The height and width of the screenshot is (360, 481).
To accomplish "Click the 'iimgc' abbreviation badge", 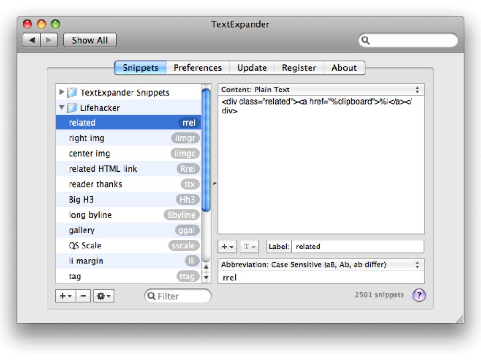I will 185,153.
